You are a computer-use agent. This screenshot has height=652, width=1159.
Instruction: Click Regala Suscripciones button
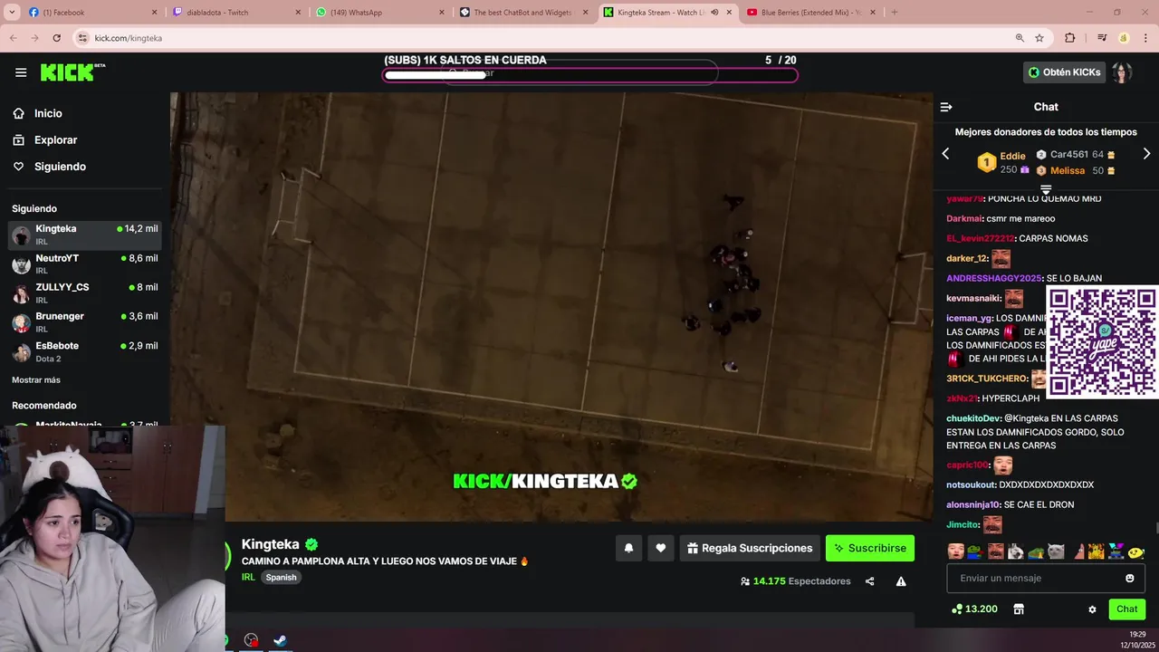(x=750, y=548)
